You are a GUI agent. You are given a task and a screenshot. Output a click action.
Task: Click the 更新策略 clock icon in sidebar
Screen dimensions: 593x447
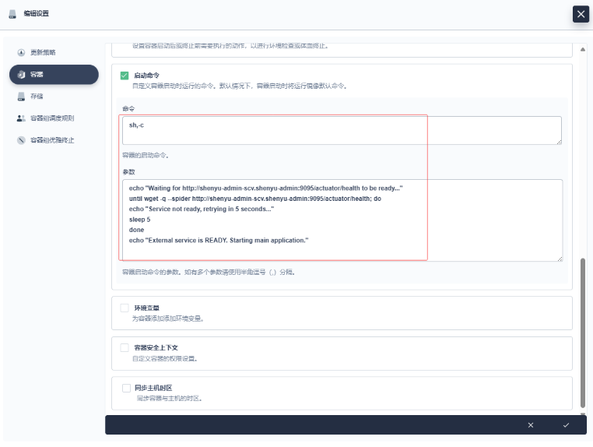[x=22, y=52]
